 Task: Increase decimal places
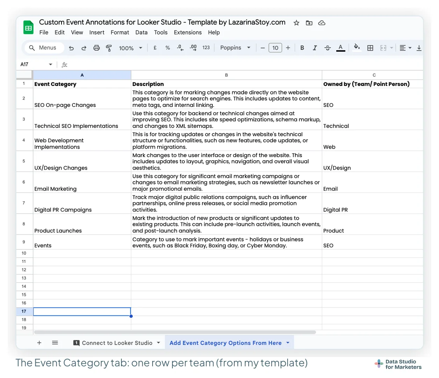(193, 48)
